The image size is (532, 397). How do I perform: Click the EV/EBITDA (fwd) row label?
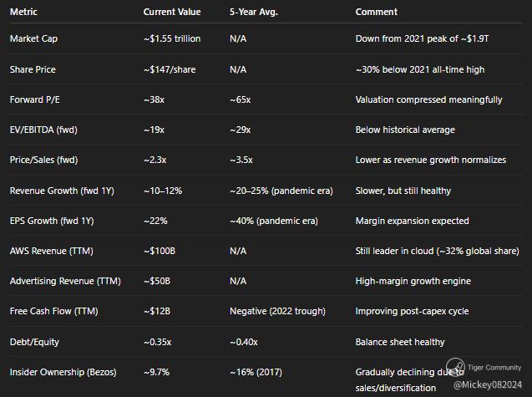coord(43,130)
